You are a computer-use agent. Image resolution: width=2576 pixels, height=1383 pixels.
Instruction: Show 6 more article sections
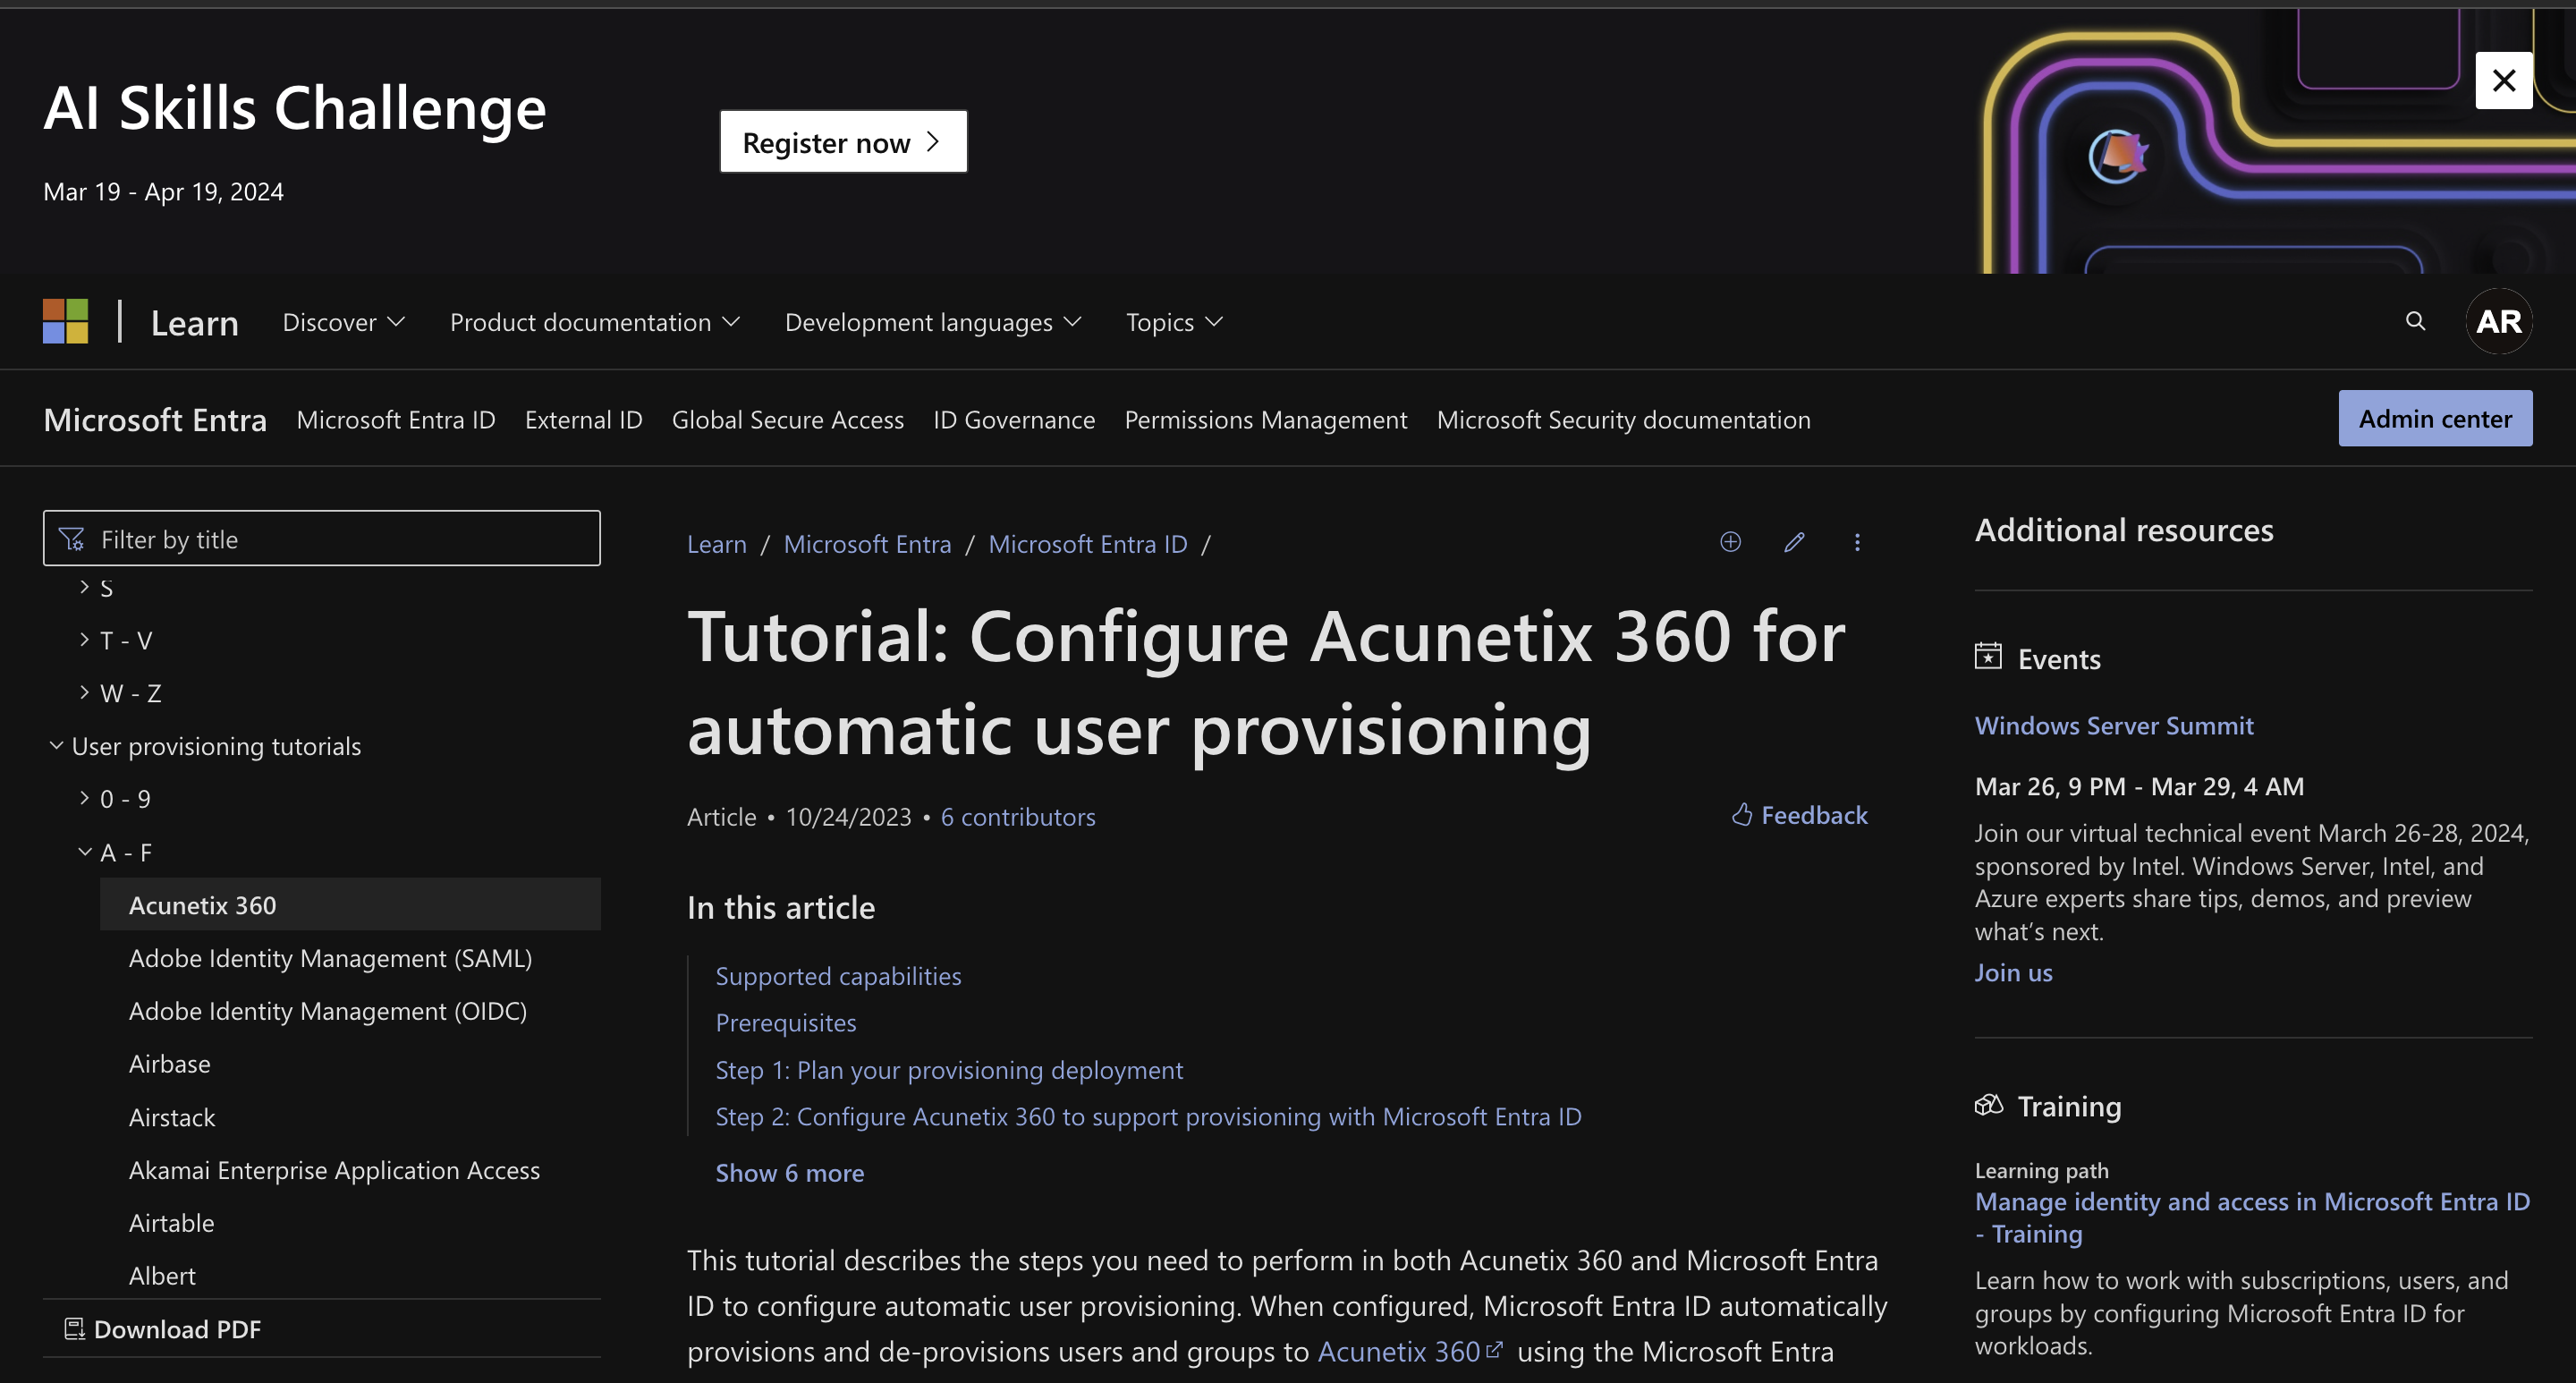click(789, 1172)
